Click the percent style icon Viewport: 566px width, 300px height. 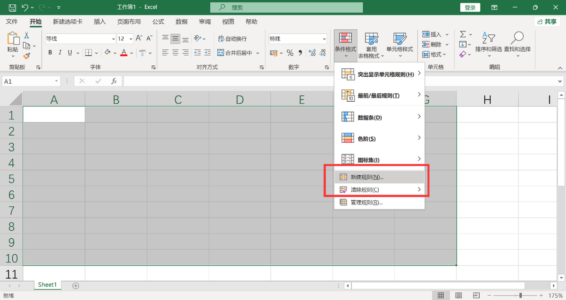point(290,53)
